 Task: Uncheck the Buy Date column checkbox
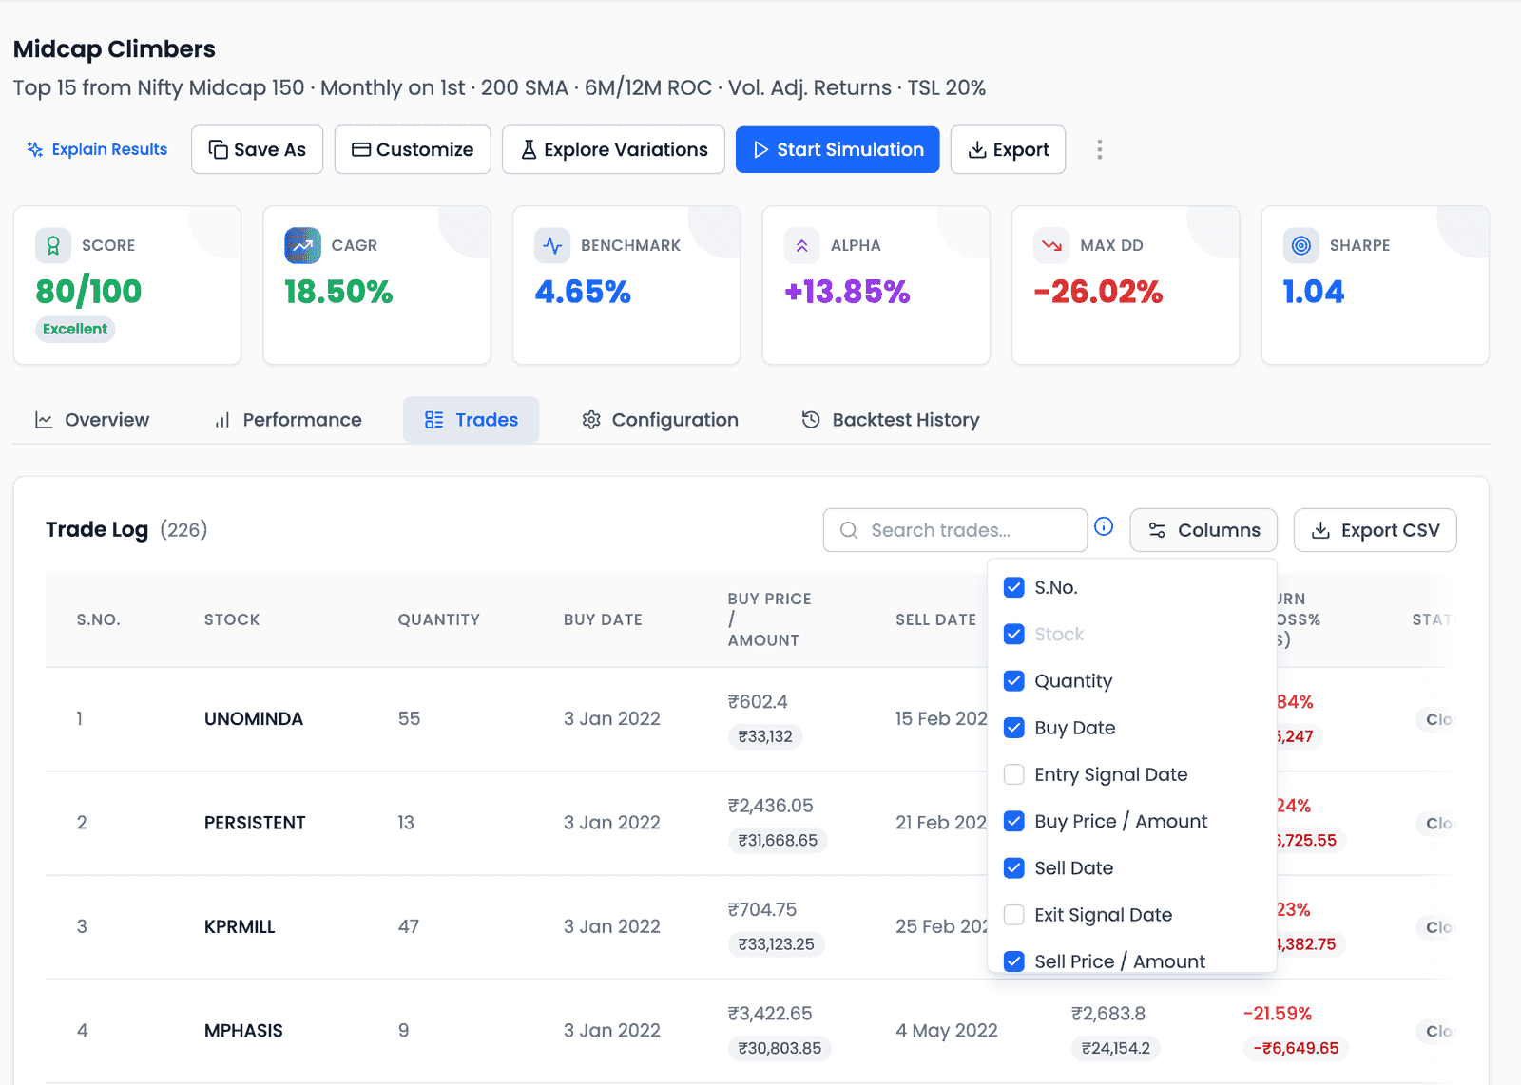pos(1014,728)
